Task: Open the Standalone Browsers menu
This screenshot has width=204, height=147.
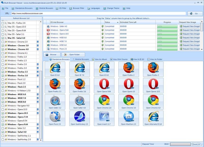Action: pyautogui.click(x=22, y=8)
